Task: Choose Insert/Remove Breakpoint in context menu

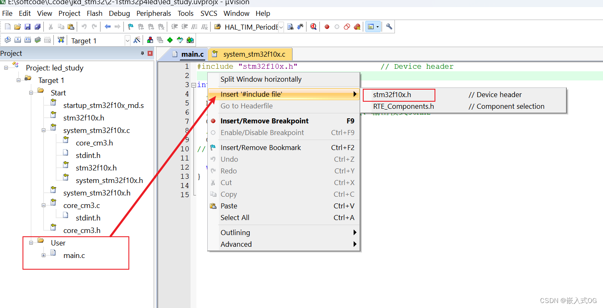Action: click(x=284, y=121)
